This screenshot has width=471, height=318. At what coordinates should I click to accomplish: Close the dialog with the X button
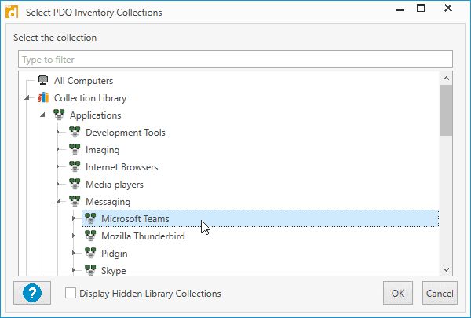coord(448,8)
